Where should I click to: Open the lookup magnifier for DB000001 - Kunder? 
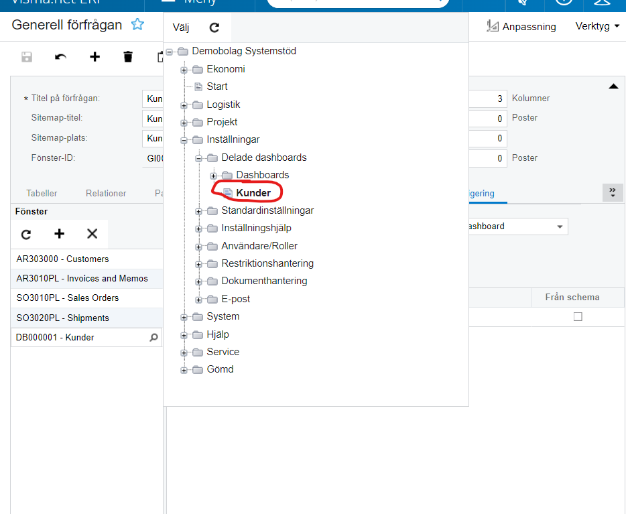click(153, 338)
